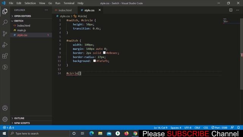Open Explorer panel more actions ellipsis

pyautogui.click(x=46, y=10)
